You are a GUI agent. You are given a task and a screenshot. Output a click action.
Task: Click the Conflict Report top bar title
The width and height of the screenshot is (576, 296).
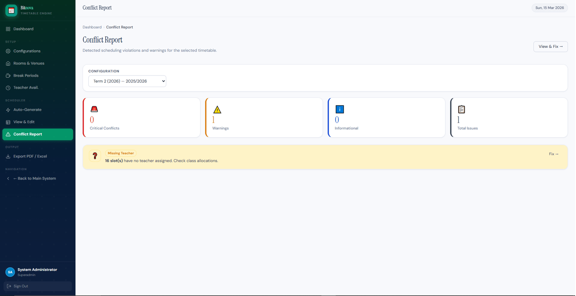[97, 8]
